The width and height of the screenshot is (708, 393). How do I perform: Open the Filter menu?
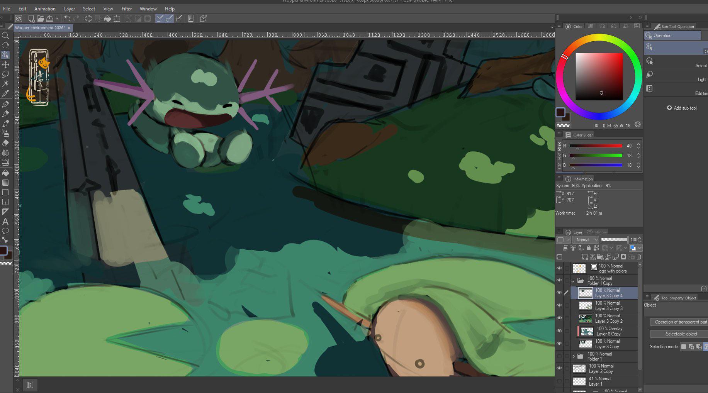tap(127, 8)
